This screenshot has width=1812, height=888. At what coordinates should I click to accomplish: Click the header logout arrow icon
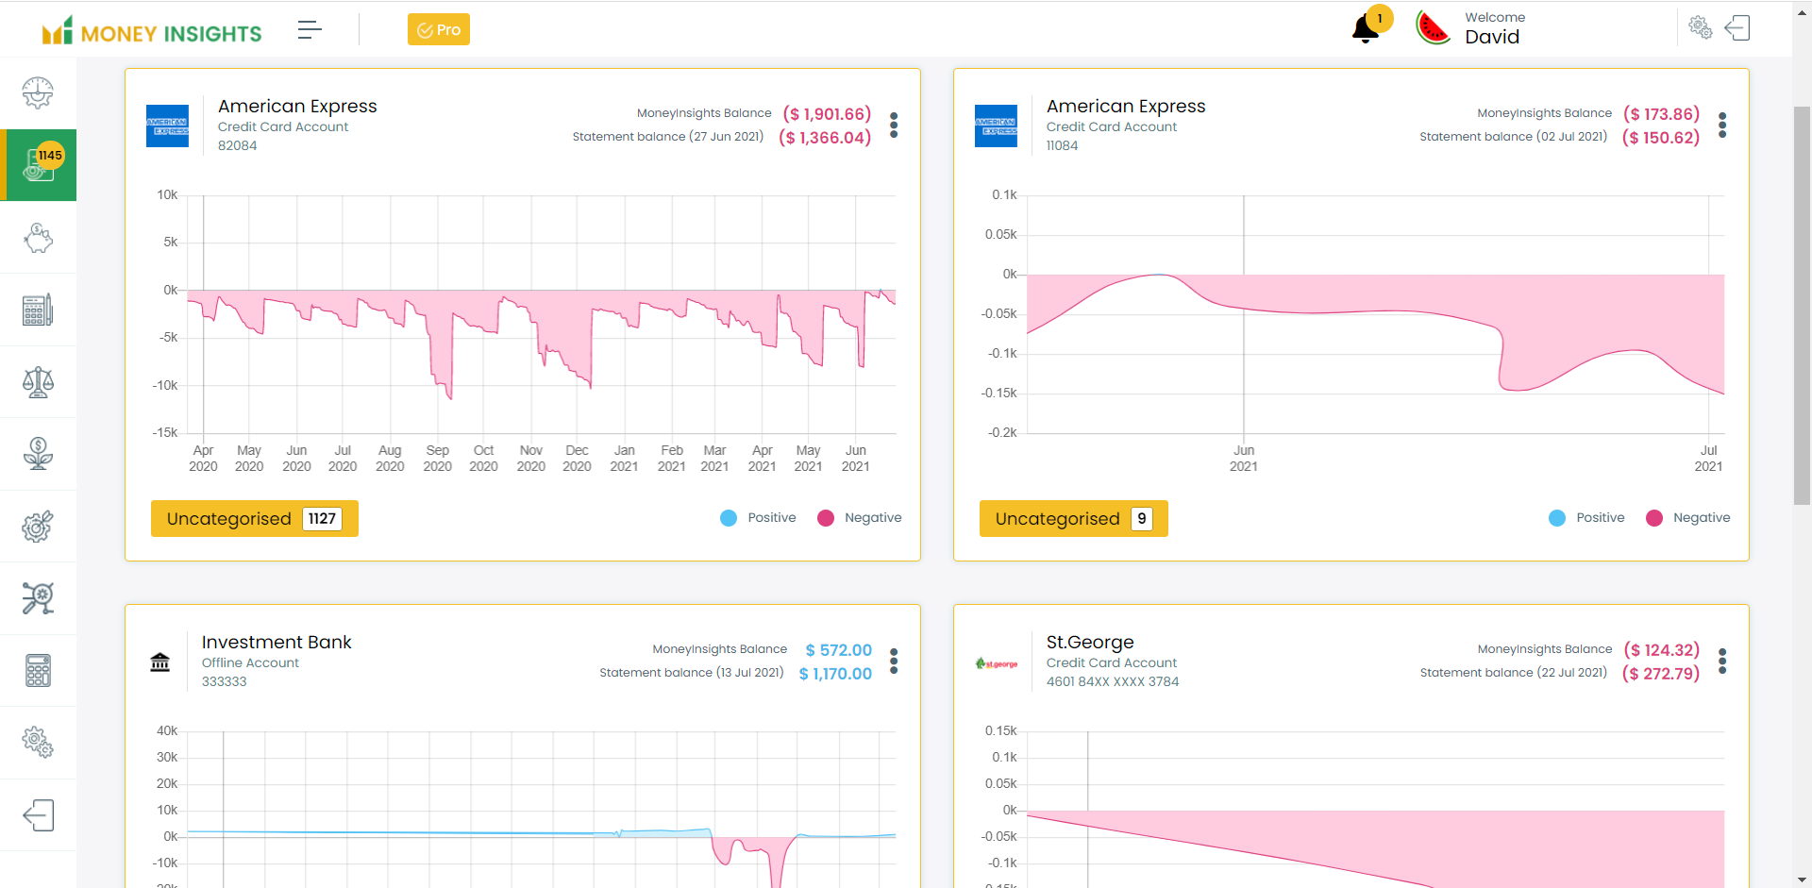point(1737,28)
